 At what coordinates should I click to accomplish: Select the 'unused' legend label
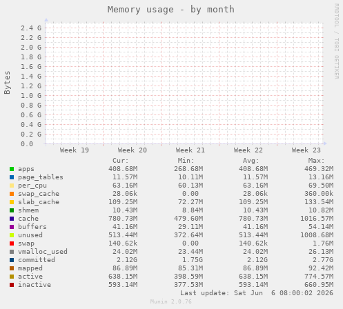[30, 235]
